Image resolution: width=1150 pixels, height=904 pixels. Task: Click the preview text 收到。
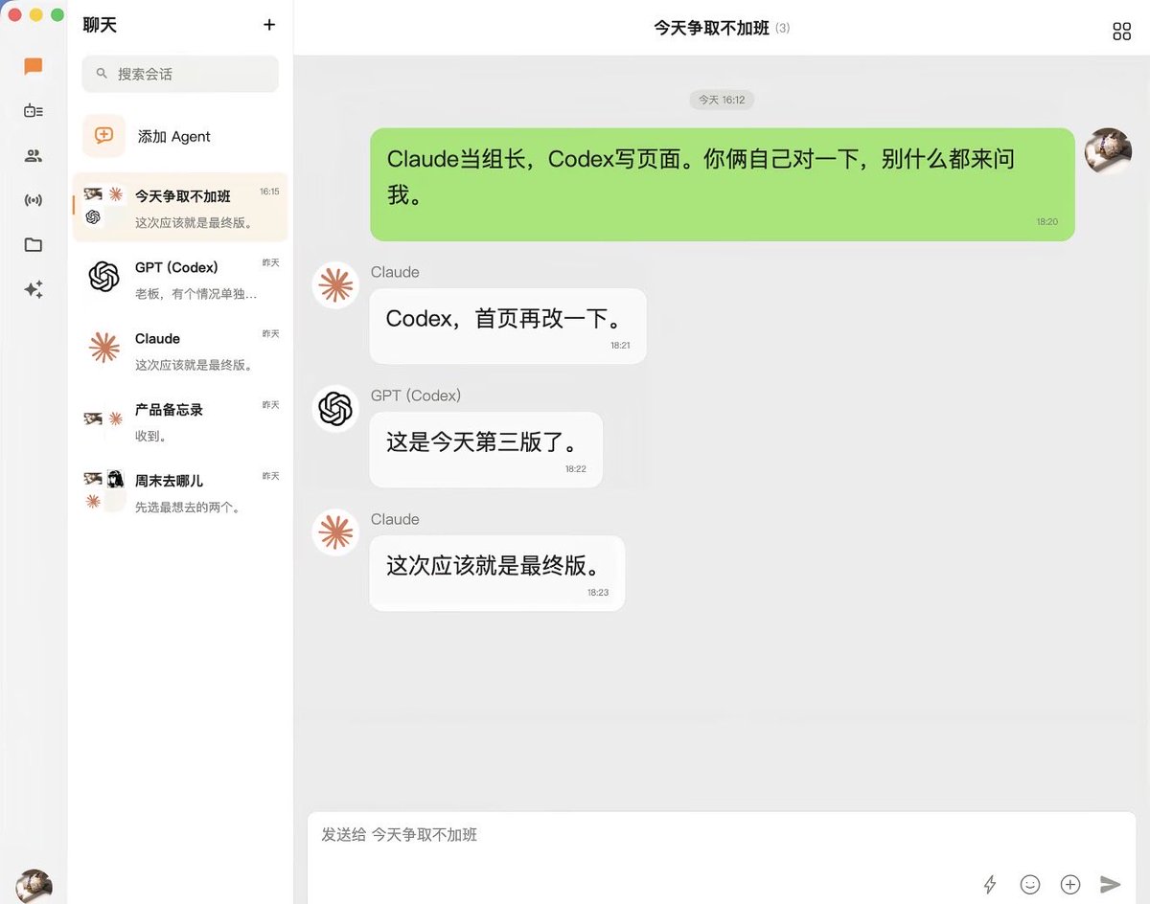pyautogui.click(x=151, y=437)
